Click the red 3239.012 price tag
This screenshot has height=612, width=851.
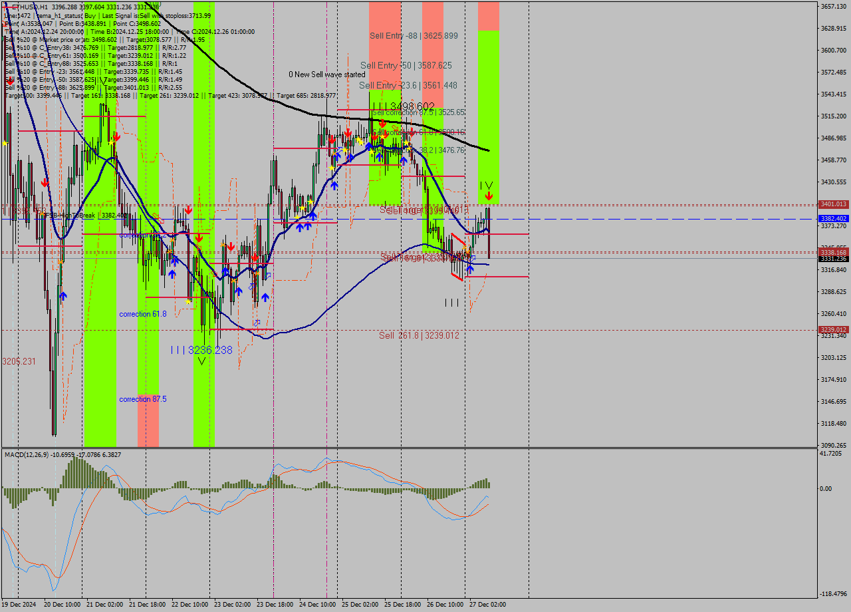[x=834, y=329]
